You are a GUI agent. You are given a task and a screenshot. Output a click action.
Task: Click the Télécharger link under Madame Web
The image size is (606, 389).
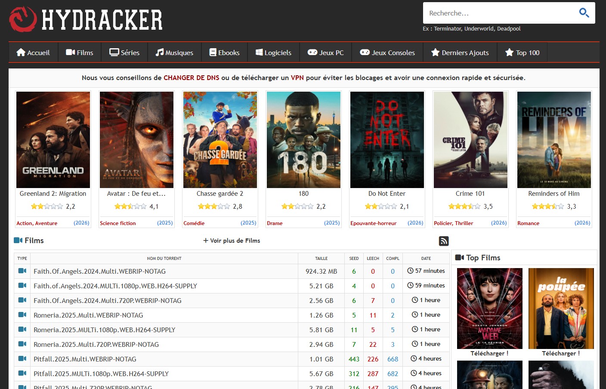[489, 353]
